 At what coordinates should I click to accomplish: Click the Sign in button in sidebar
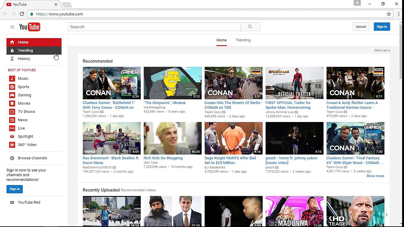coord(15,189)
